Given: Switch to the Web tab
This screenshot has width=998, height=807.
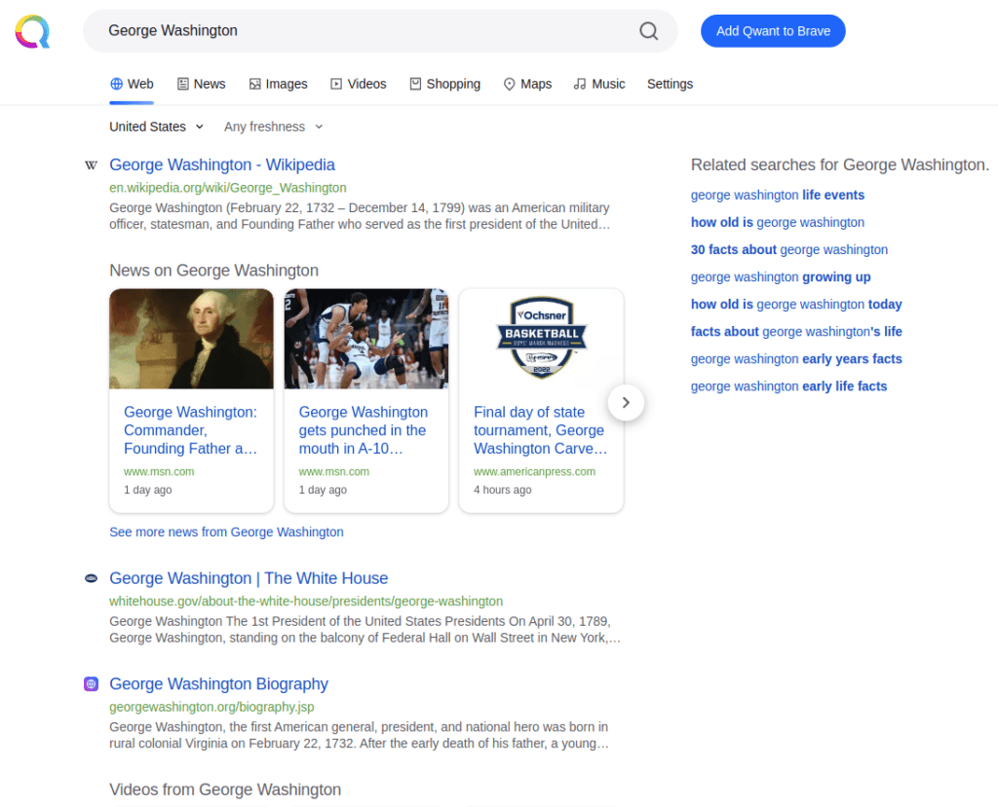Looking at the screenshot, I should tap(132, 84).
